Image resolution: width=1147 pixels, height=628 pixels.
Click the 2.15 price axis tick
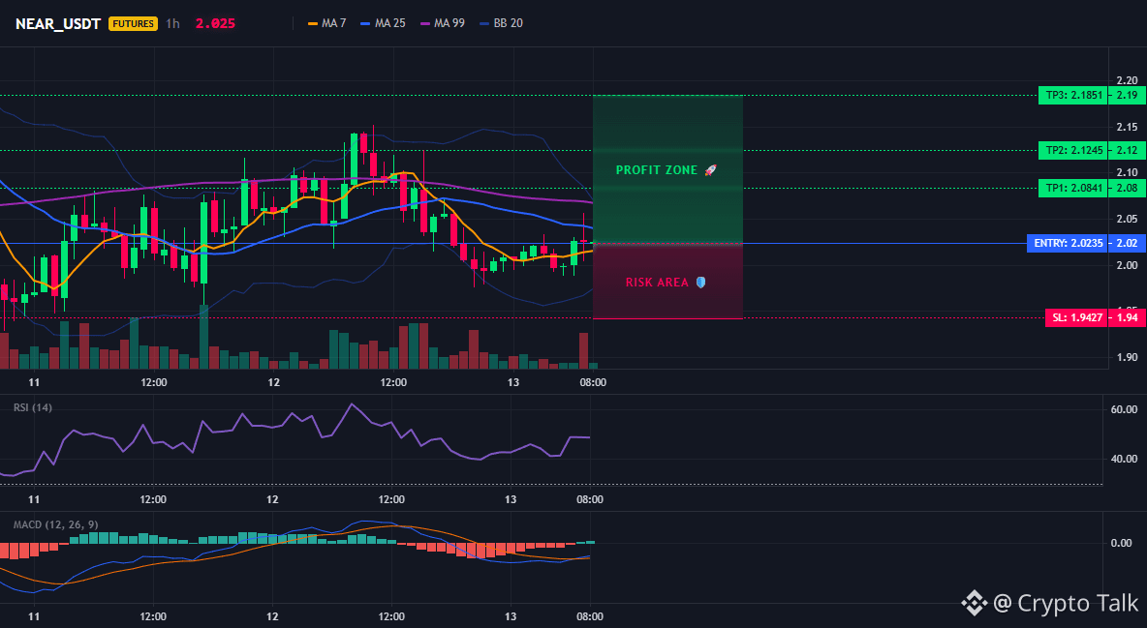(x=1127, y=127)
